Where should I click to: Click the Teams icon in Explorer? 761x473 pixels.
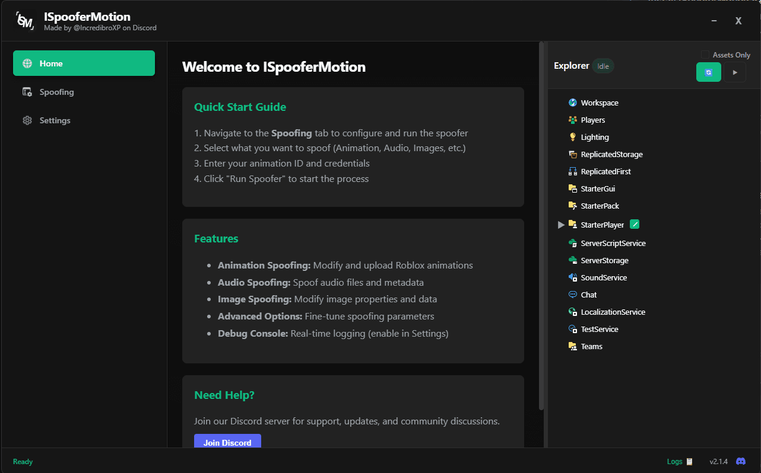(572, 346)
